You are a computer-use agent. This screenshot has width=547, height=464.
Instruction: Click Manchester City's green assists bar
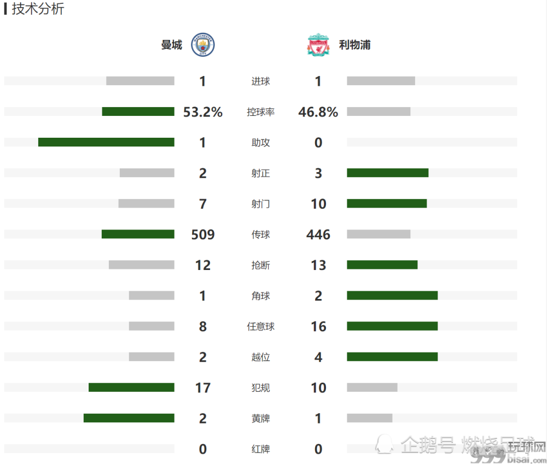[x=107, y=142]
